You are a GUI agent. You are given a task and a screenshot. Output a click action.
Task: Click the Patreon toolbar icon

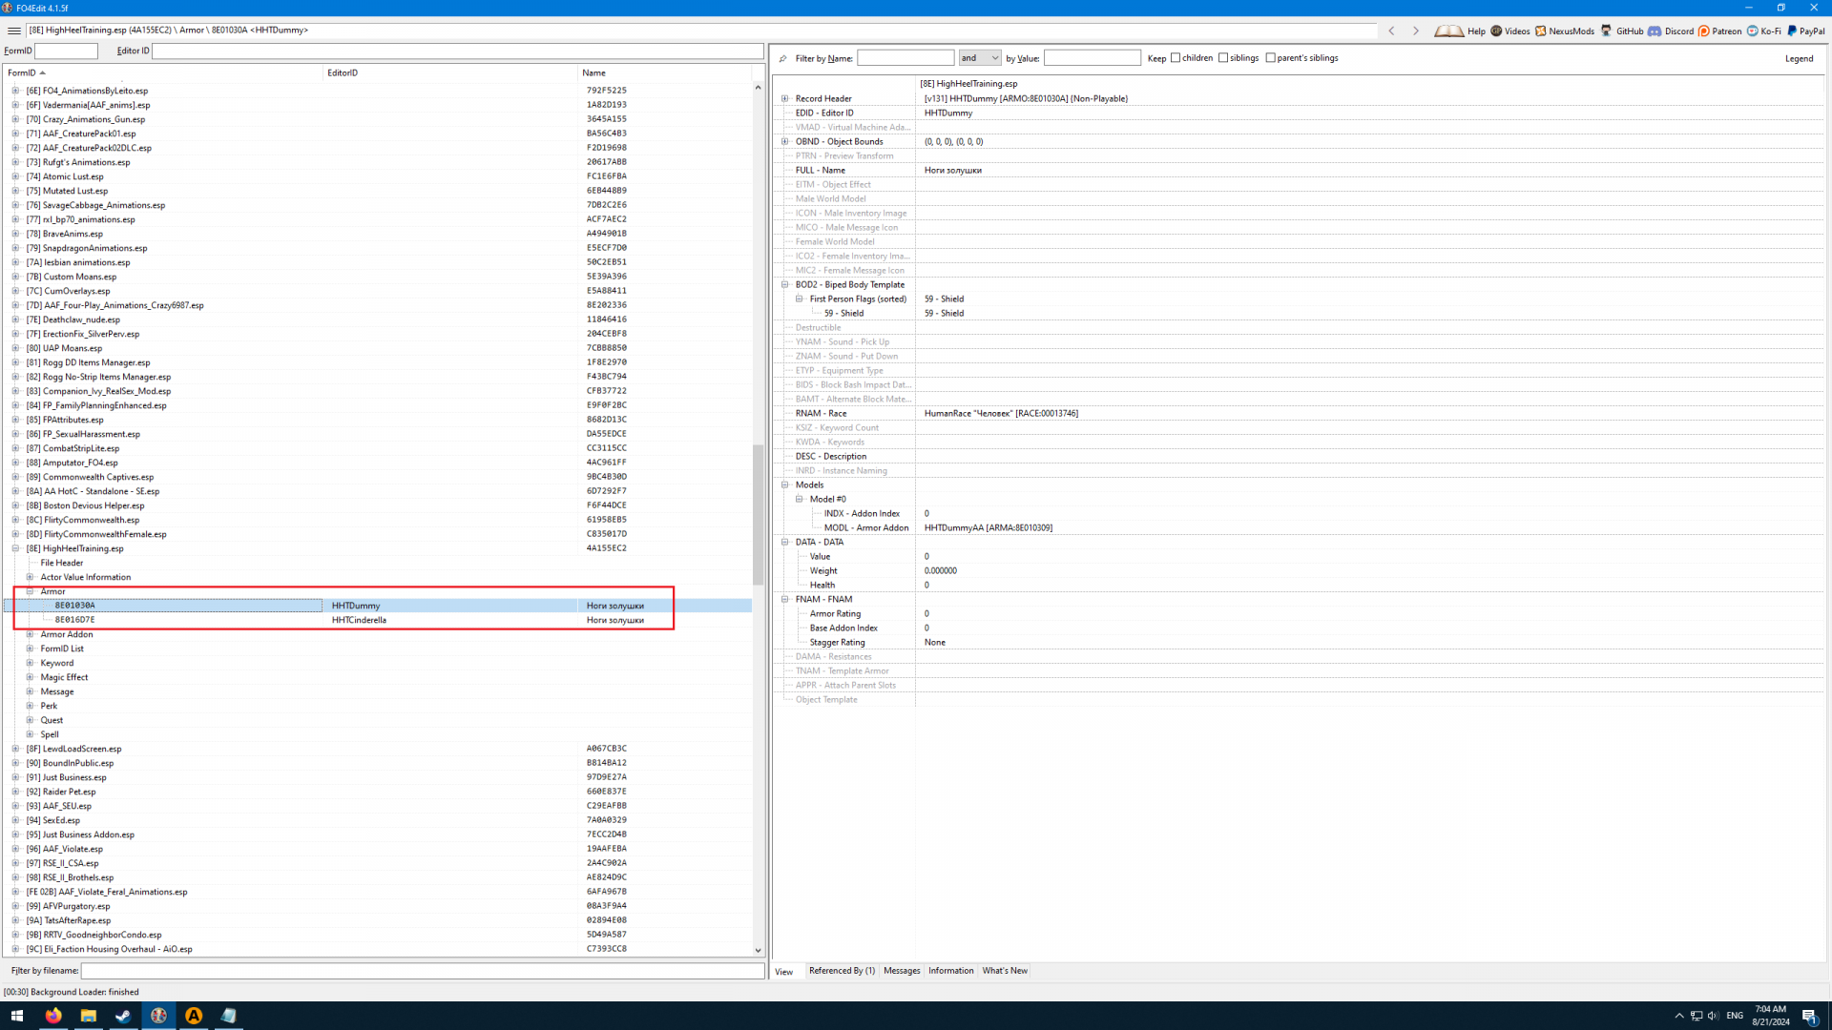[1703, 31]
